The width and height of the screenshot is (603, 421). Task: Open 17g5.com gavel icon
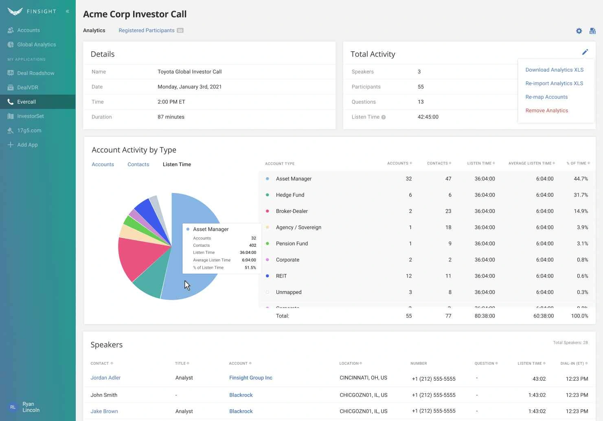pos(11,130)
